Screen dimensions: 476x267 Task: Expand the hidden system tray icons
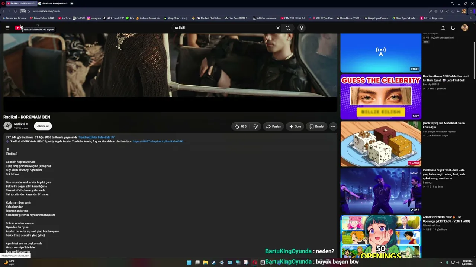pos(442,263)
